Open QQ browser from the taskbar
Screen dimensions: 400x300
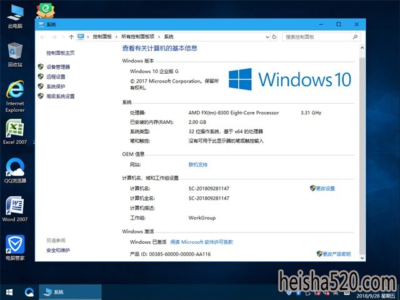click(29, 292)
